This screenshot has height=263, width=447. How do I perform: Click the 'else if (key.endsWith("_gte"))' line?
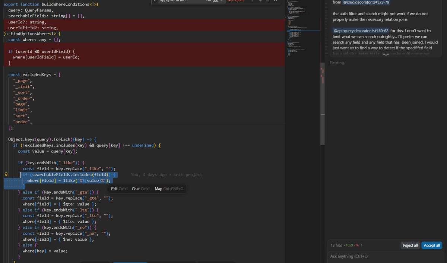click(x=58, y=192)
